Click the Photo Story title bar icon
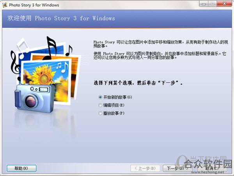This screenshot has width=234, height=176. click(x=5, y=5)
